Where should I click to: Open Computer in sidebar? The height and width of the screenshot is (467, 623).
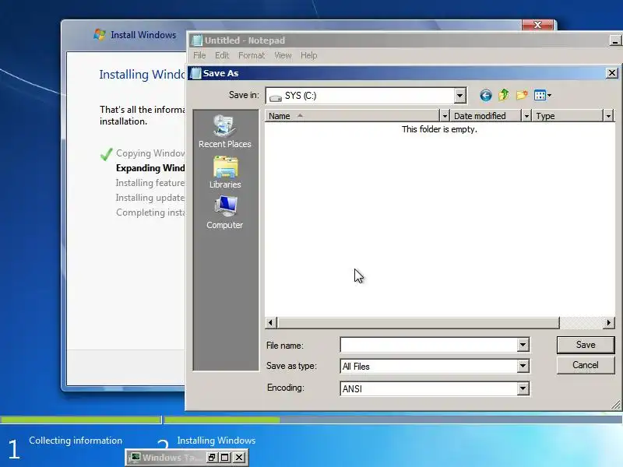(225, 212)
